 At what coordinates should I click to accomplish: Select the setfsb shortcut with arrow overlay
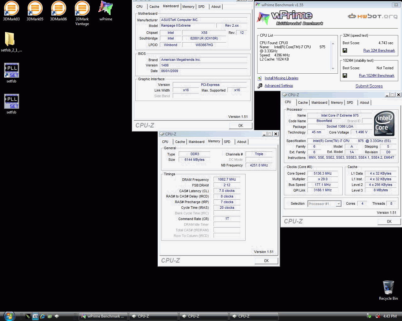tap(11, 73)
